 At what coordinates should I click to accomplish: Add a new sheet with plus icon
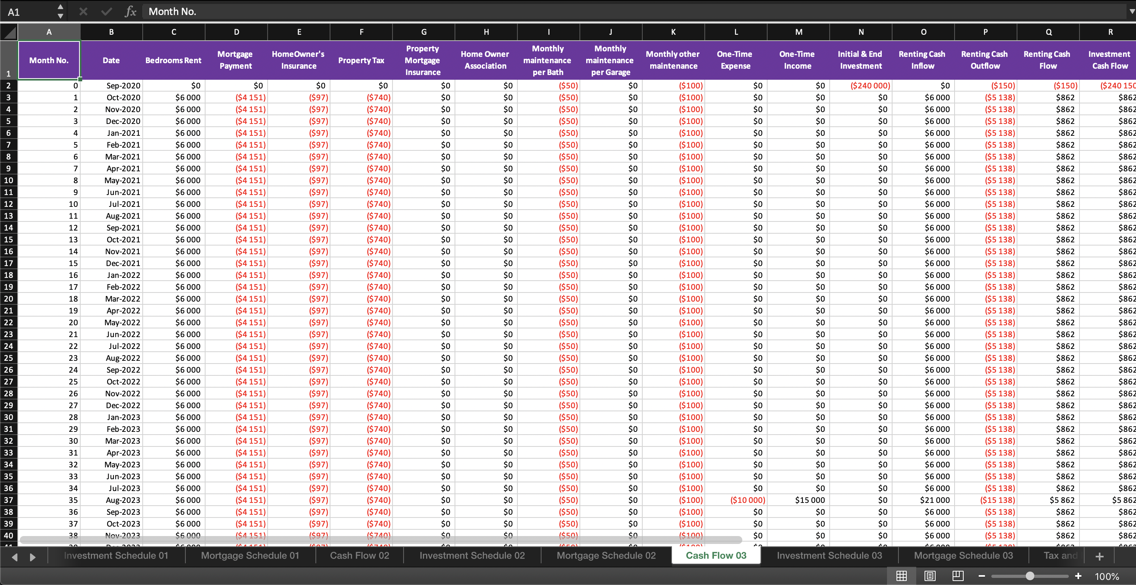click(x=1099, y=556)
